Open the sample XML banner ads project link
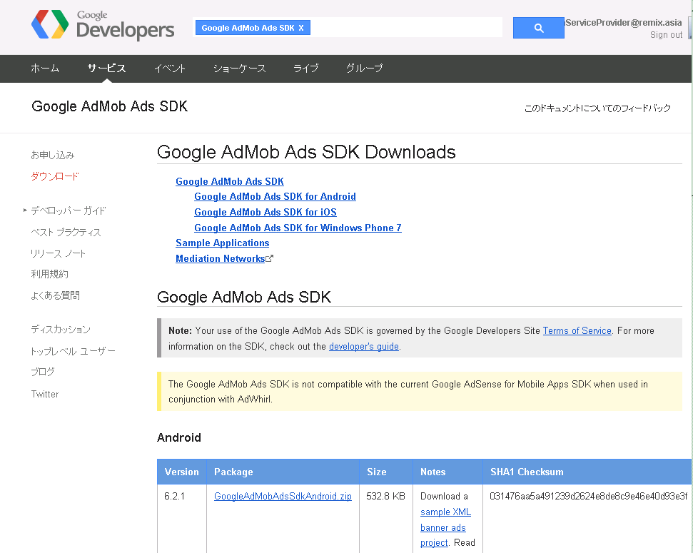The width and height of the screenshot is (693, 553). [445, 527]
